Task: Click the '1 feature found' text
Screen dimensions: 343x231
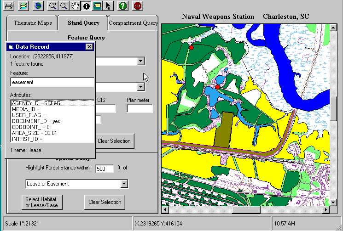Action: [27, 64]
